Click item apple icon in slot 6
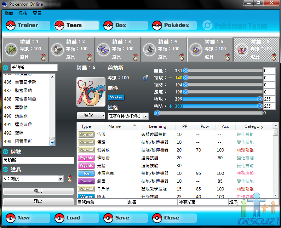This screenshot has width=281, height=228. click(274, 57)
